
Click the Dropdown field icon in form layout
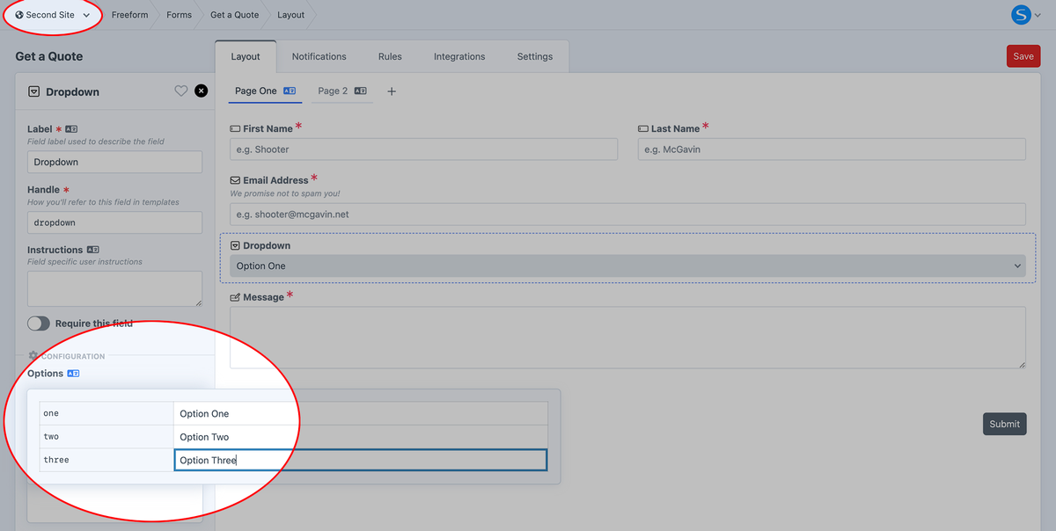pos(235,245)
